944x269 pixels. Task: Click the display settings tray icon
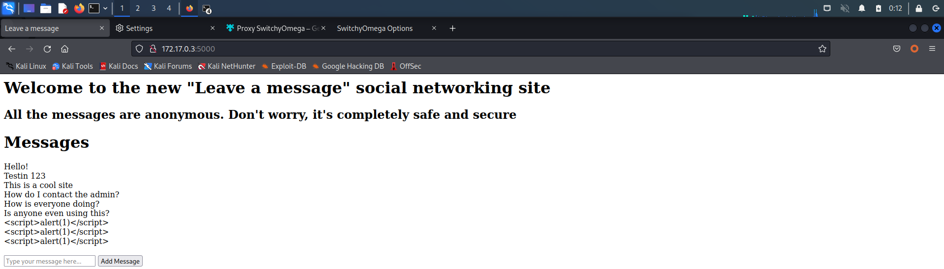point(827,8)
